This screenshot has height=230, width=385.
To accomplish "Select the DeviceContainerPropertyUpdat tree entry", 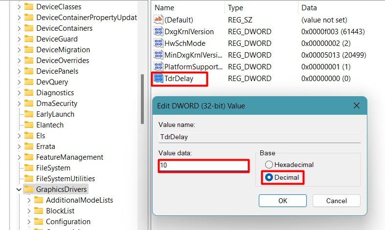I will click(x=87, y=18).
